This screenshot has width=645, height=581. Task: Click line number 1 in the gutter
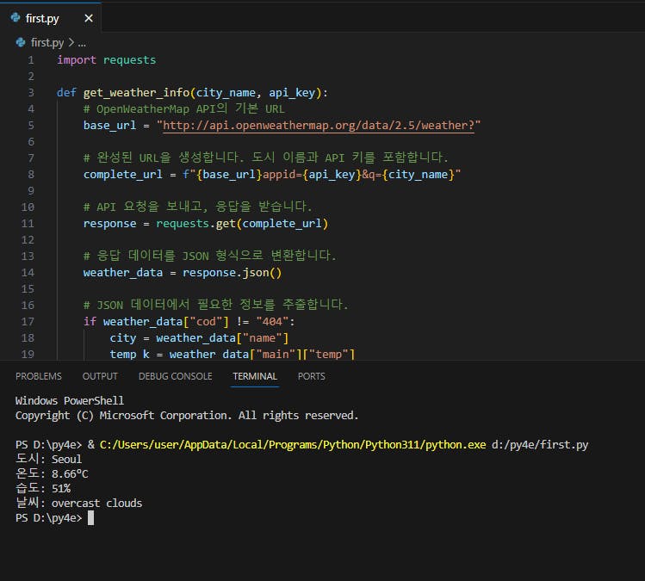31,60
